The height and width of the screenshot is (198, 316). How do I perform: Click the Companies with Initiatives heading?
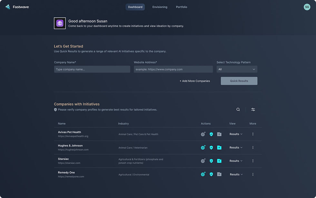pos(77,104)
